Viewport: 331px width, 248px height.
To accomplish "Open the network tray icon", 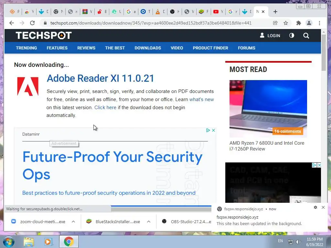I will pos(291,242).
